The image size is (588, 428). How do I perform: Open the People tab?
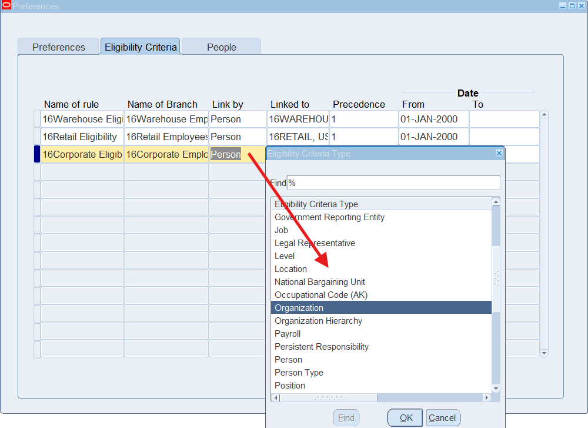click(x=221, y=47)
